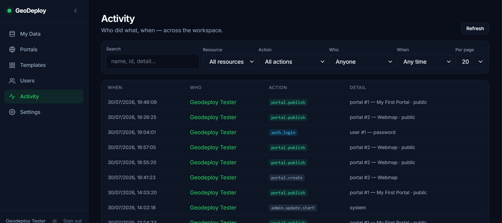This screenshot has height=223, width=502.
Task: Click the ACTION column header
Action: pyautogui.click(x=278, y=87)
